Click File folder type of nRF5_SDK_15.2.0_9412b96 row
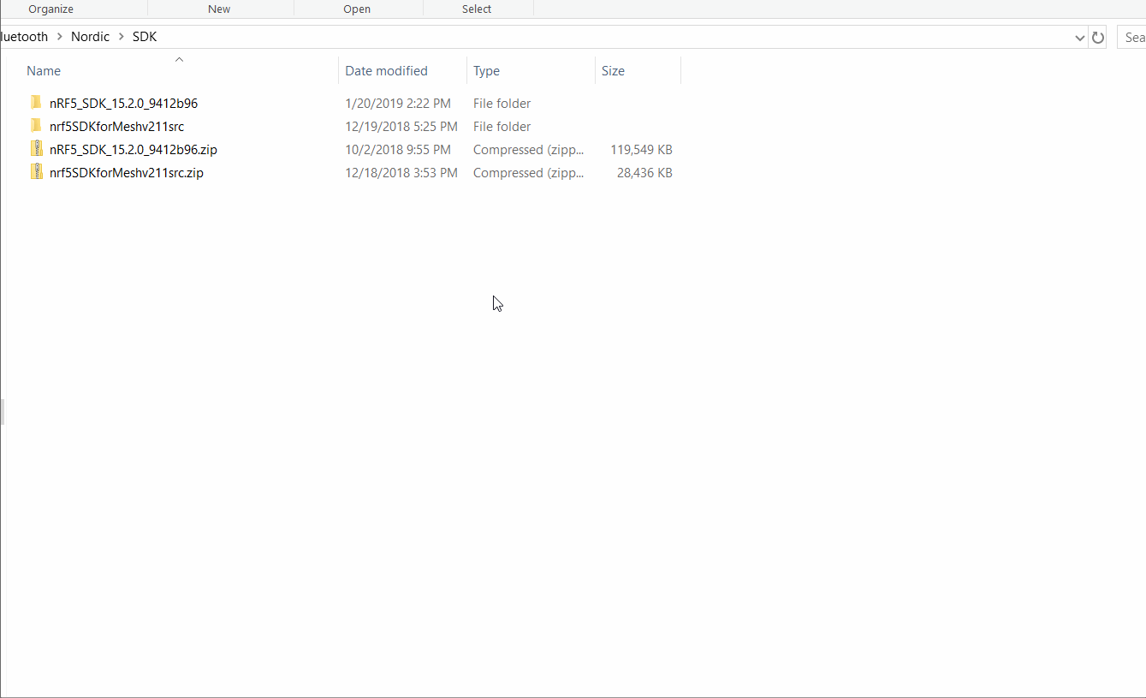The image size is (1146, 698). [x=502, y=103]
